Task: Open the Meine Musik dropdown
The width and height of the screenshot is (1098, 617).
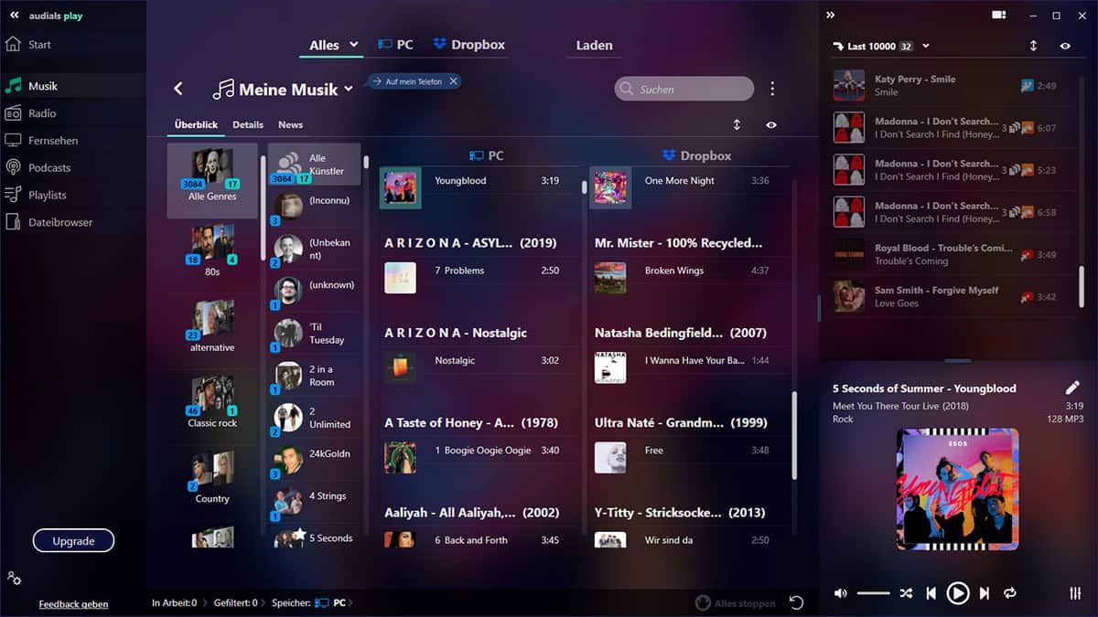Action: (349, 90)
